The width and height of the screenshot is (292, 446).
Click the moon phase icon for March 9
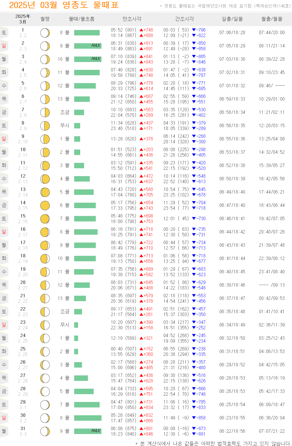(45, 139)
